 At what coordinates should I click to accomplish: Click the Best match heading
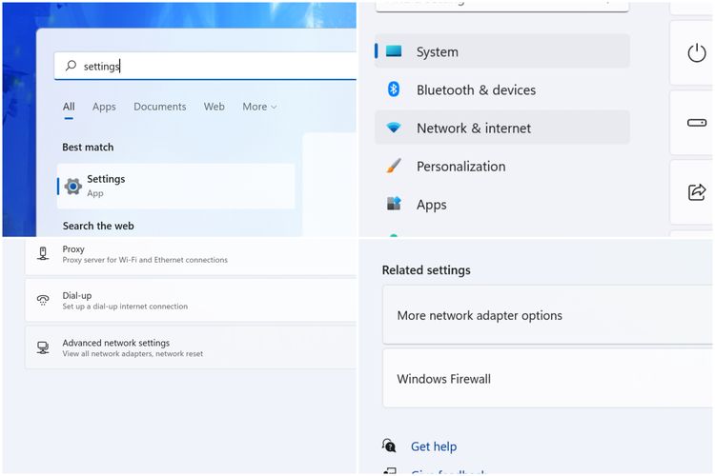(x=88, y=148)
